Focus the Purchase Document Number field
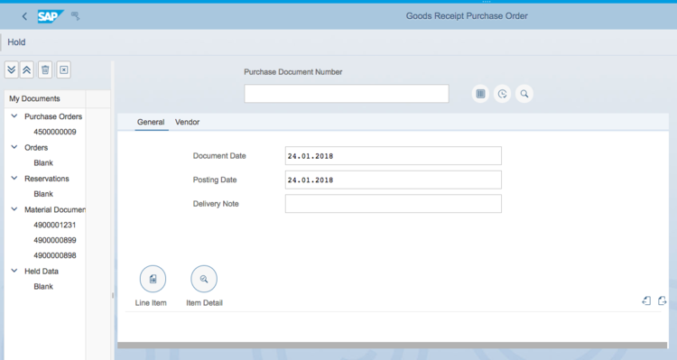This screenshot has width=677, height=360. (x=347, y=94)
